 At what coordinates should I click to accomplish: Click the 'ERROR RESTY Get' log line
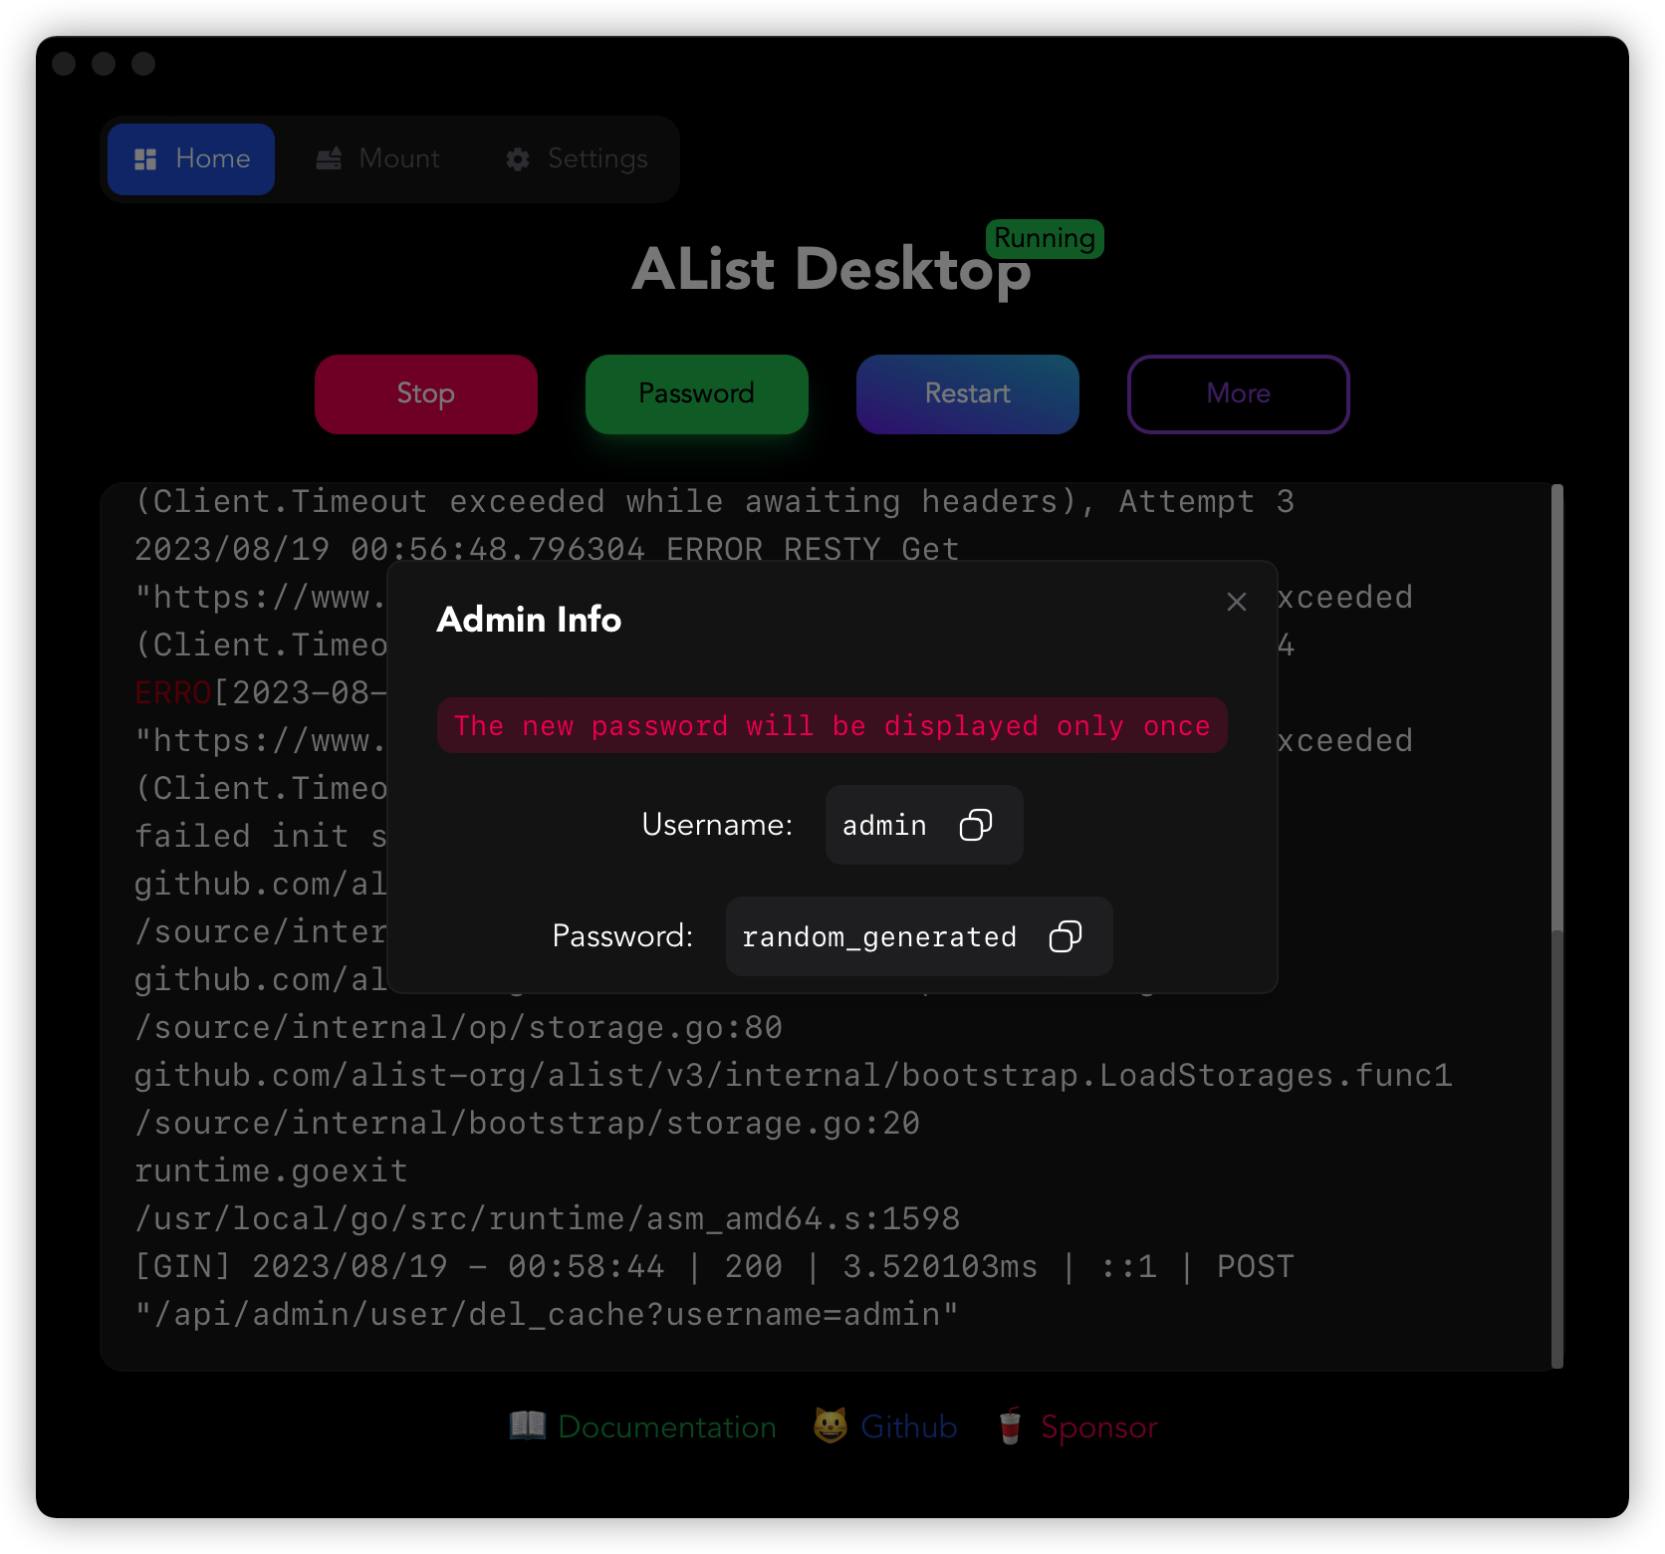click(547, 549)
